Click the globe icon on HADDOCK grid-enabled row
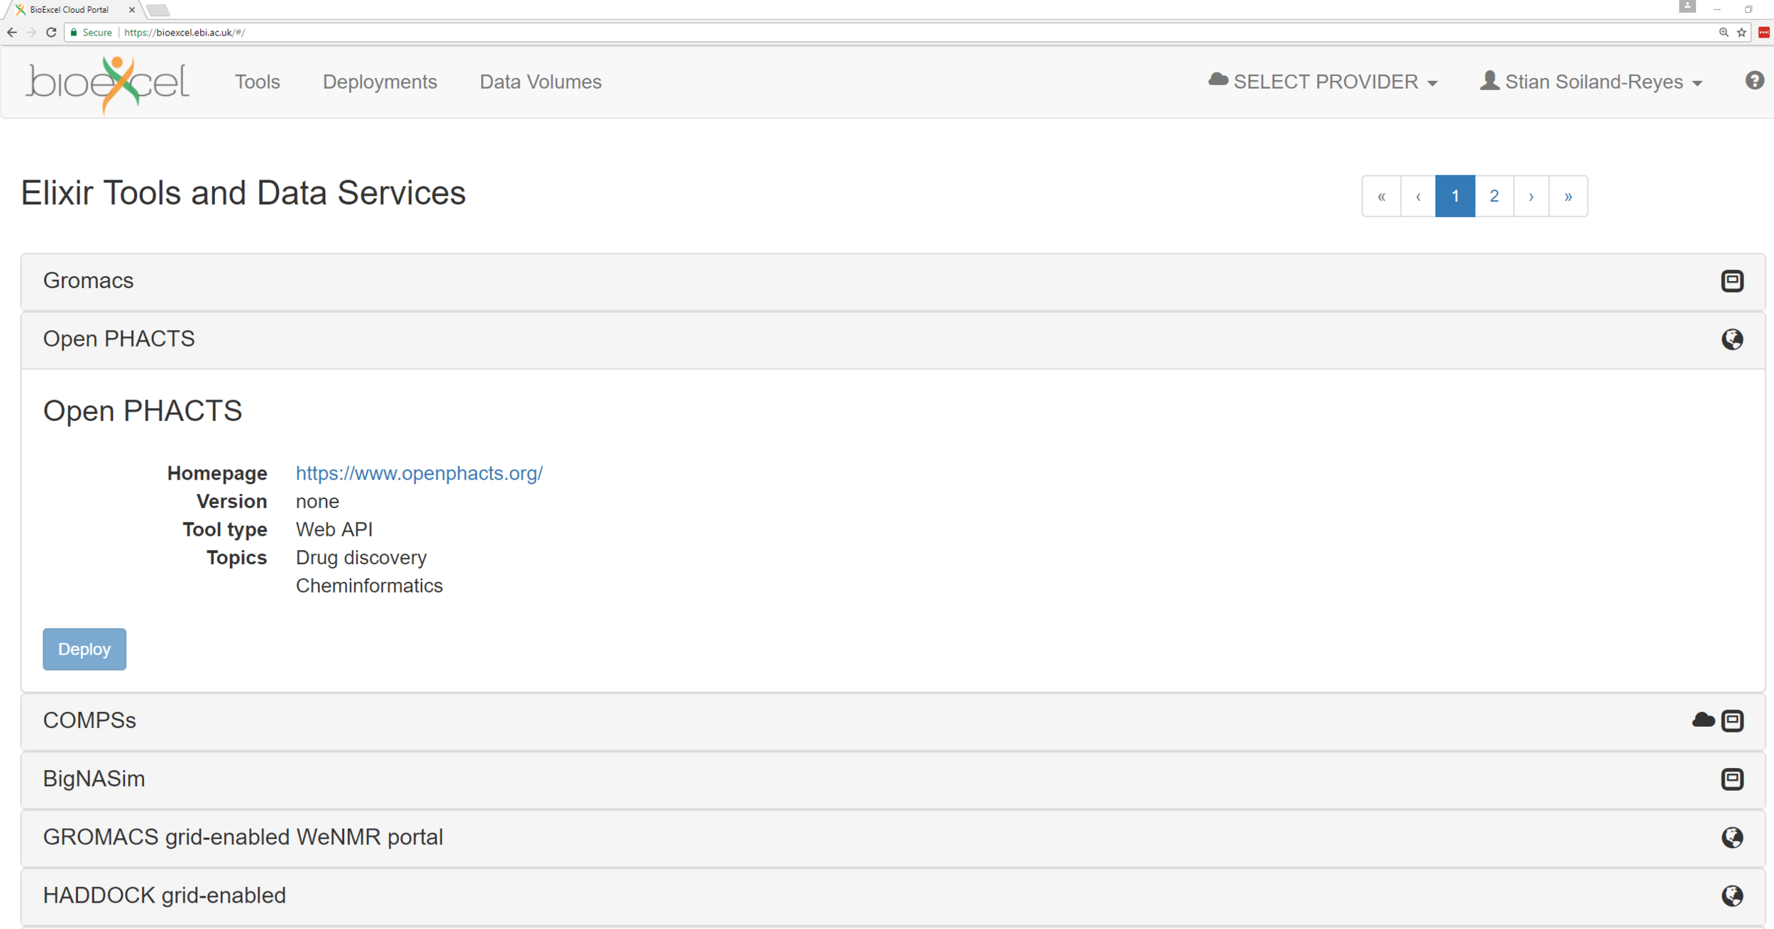Viewport: 1774px width, 929px height. [1732, 896]
